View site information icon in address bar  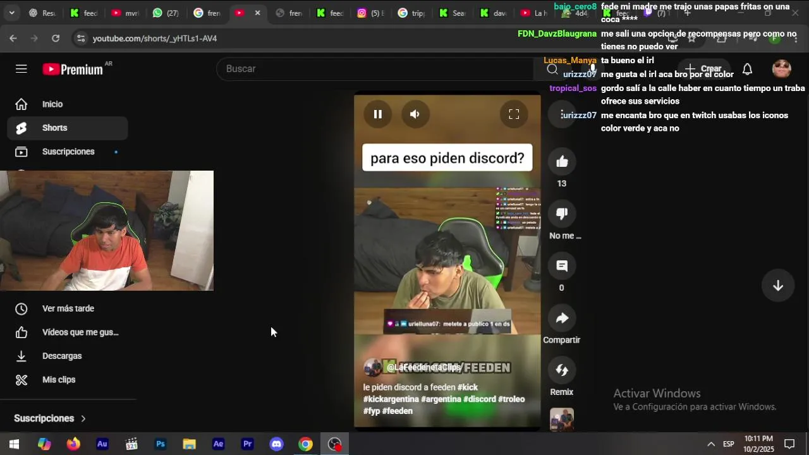80,39
